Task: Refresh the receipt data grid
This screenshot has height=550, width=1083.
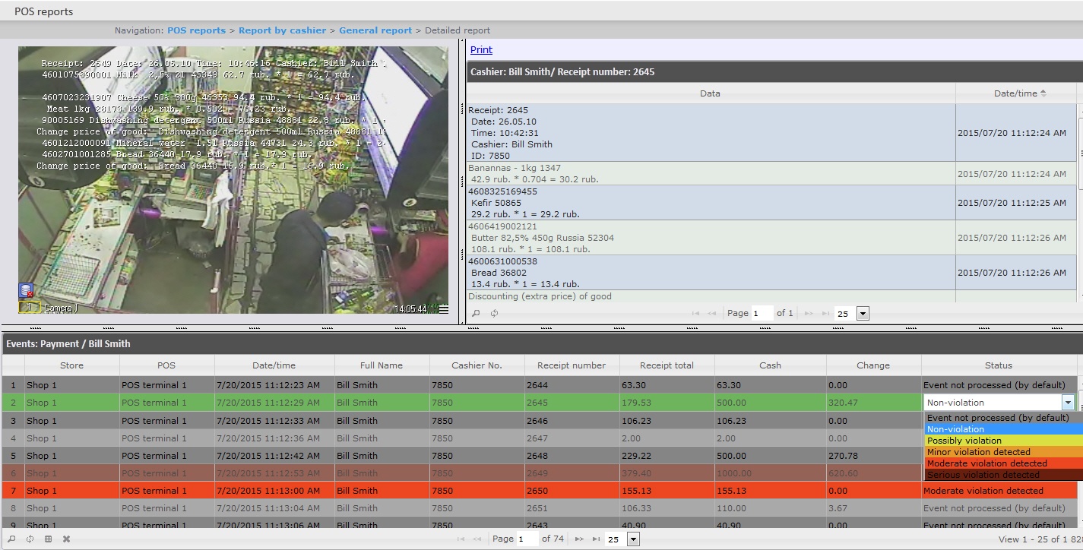Action: 494,313
